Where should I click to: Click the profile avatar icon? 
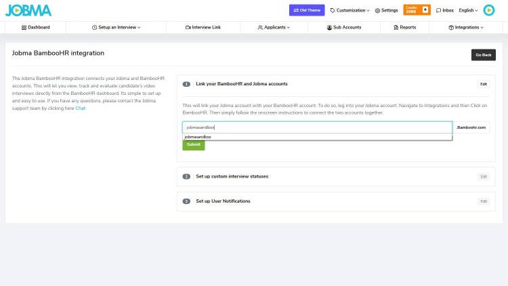click(x=489, y=10)
